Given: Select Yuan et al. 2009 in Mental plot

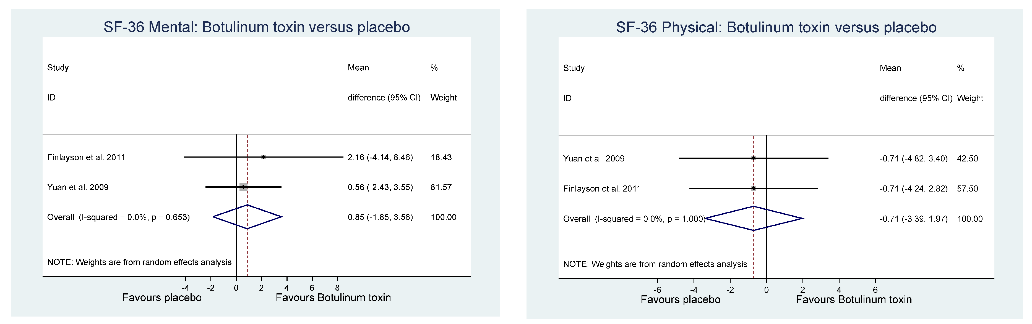Looking at the screenshot, I should (78, 187).
